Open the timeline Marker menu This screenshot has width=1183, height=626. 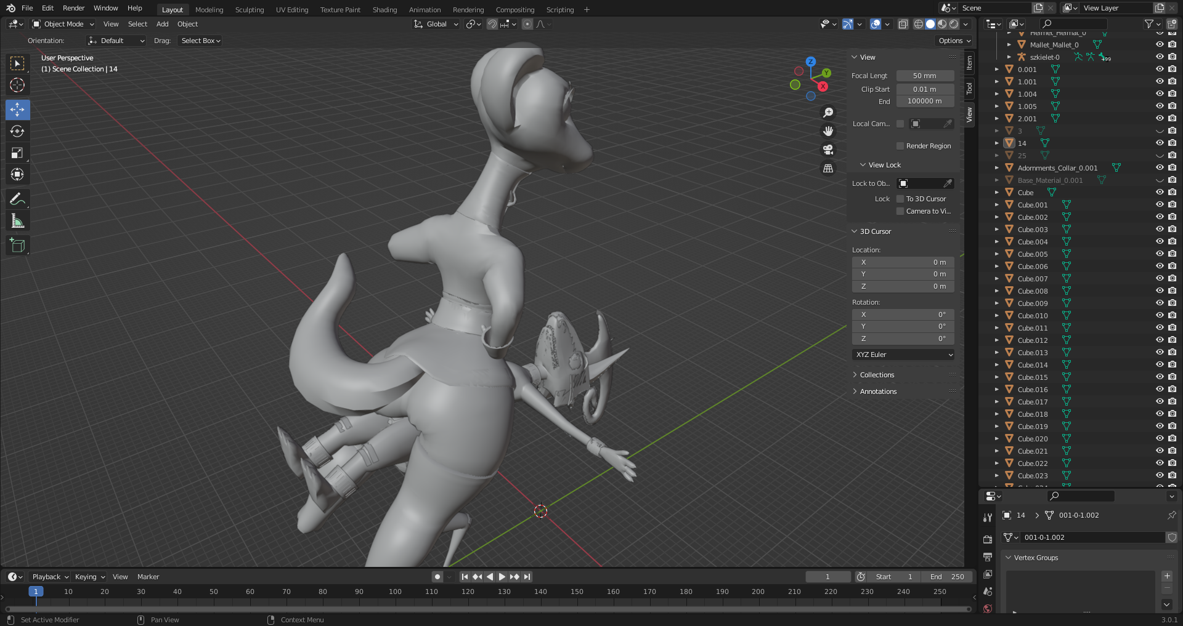(148, 577)
